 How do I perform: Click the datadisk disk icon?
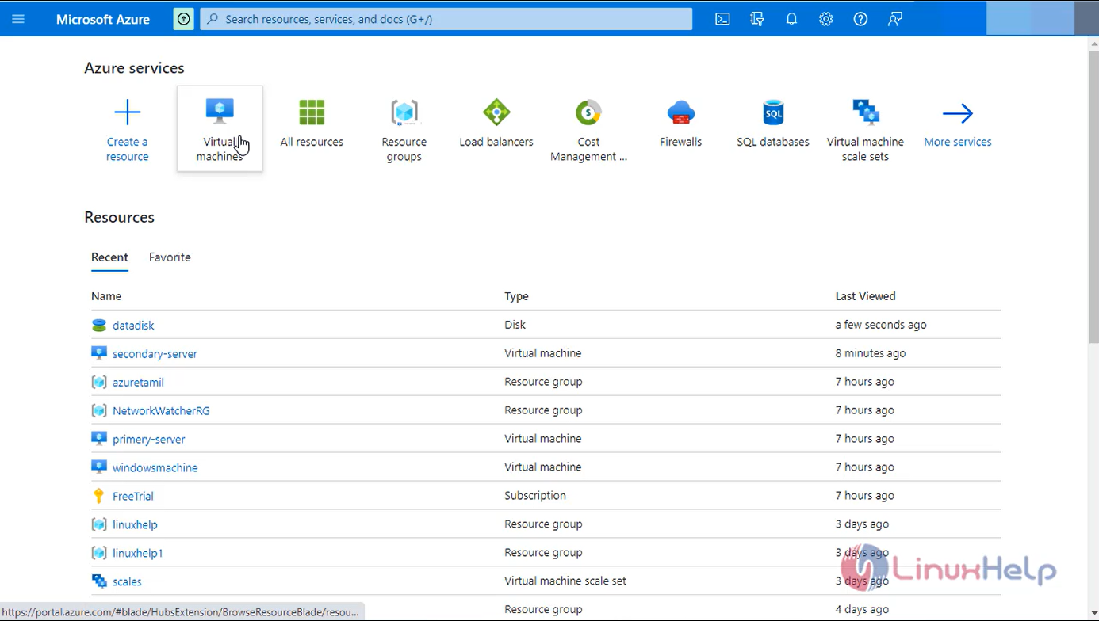(x=99, y=326)
